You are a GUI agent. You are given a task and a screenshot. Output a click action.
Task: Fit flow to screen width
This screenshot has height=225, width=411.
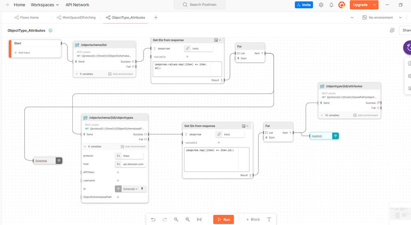coord(199,220)
